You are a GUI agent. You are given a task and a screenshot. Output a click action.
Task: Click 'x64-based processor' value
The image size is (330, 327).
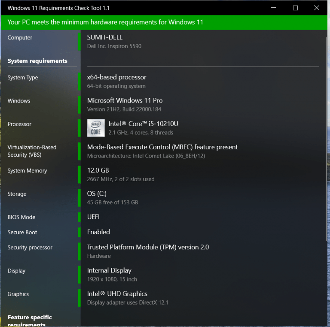coord(116,77)
